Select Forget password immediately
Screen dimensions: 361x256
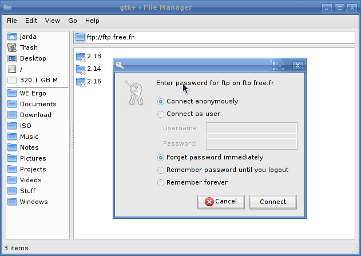click(161, 158)
